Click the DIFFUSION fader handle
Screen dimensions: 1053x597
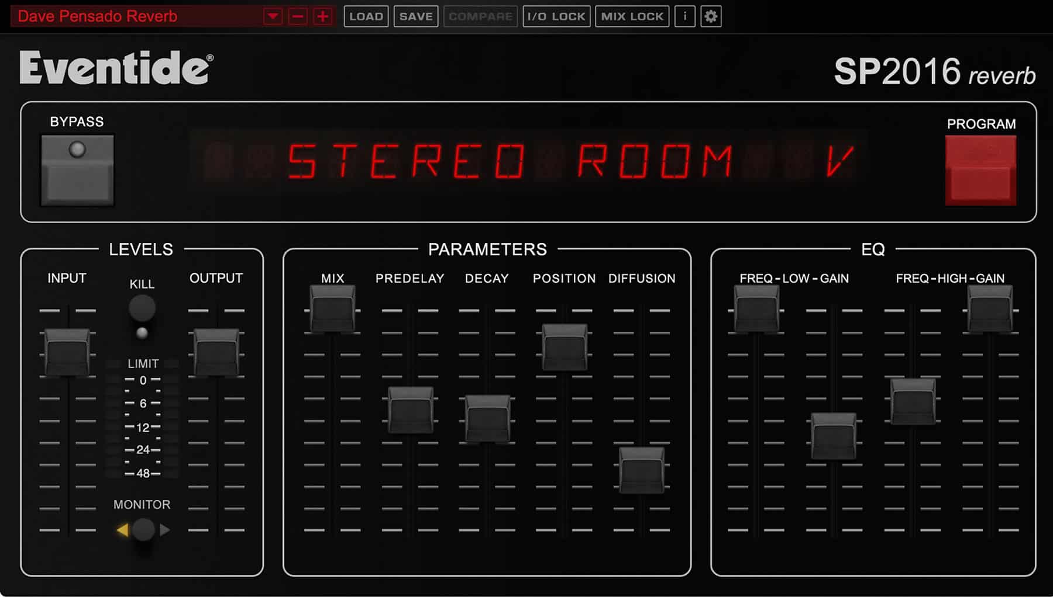(642, 470)
